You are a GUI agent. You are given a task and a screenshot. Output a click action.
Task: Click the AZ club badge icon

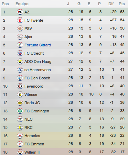point(20,12)
